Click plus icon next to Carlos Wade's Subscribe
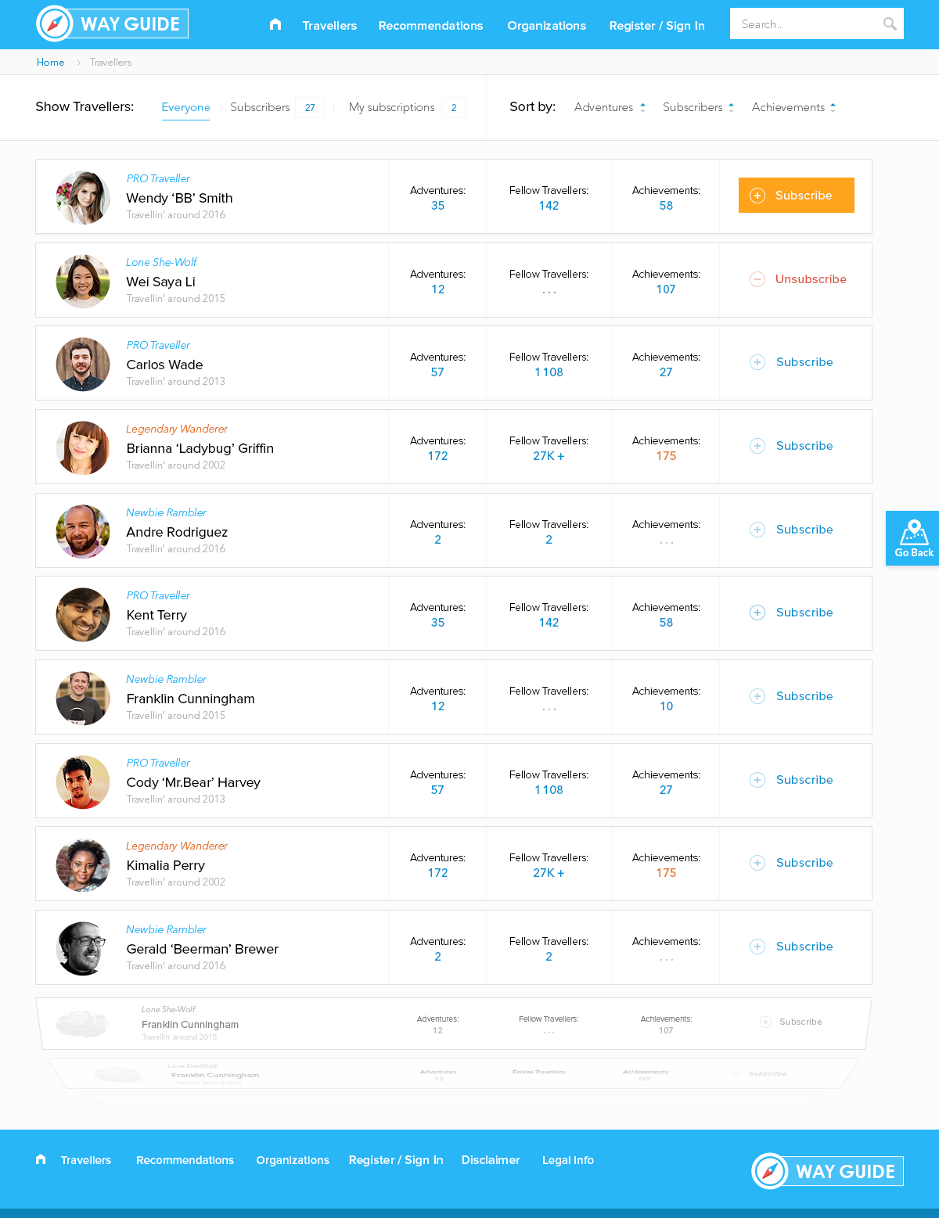This screenshot has width=939, height=1218. tap(757, 362)
